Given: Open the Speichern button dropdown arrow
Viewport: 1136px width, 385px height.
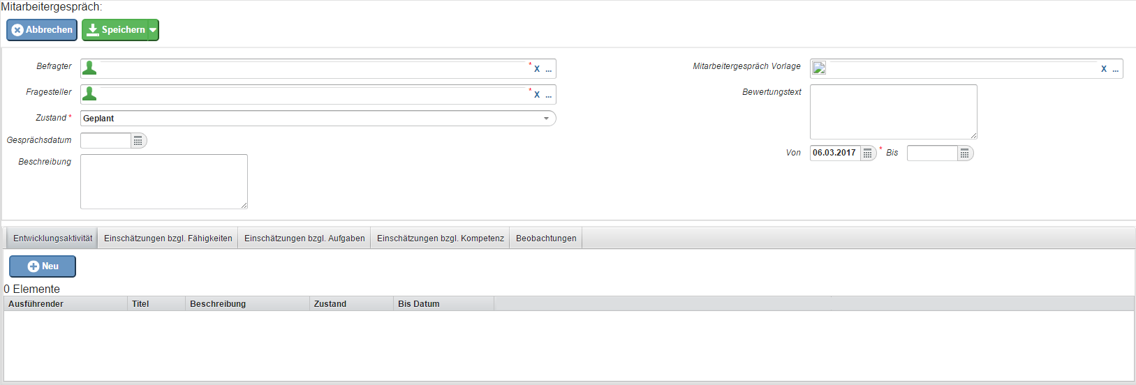Looking at the screenshot, I should [x=153, y=30].
